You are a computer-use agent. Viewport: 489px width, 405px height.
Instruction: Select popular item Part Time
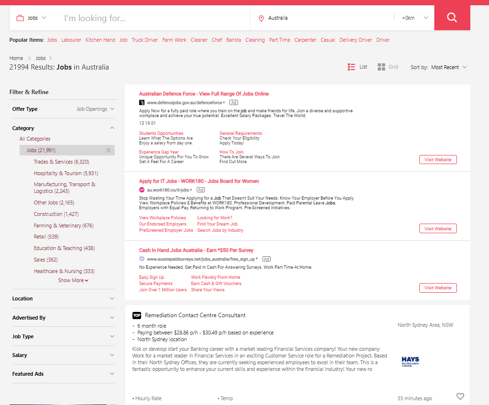[x=279, y=40]
